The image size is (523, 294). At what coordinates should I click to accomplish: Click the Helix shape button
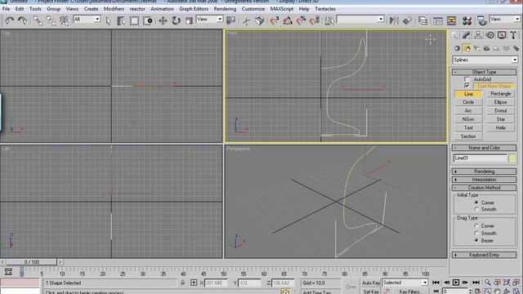pos(500,128)
